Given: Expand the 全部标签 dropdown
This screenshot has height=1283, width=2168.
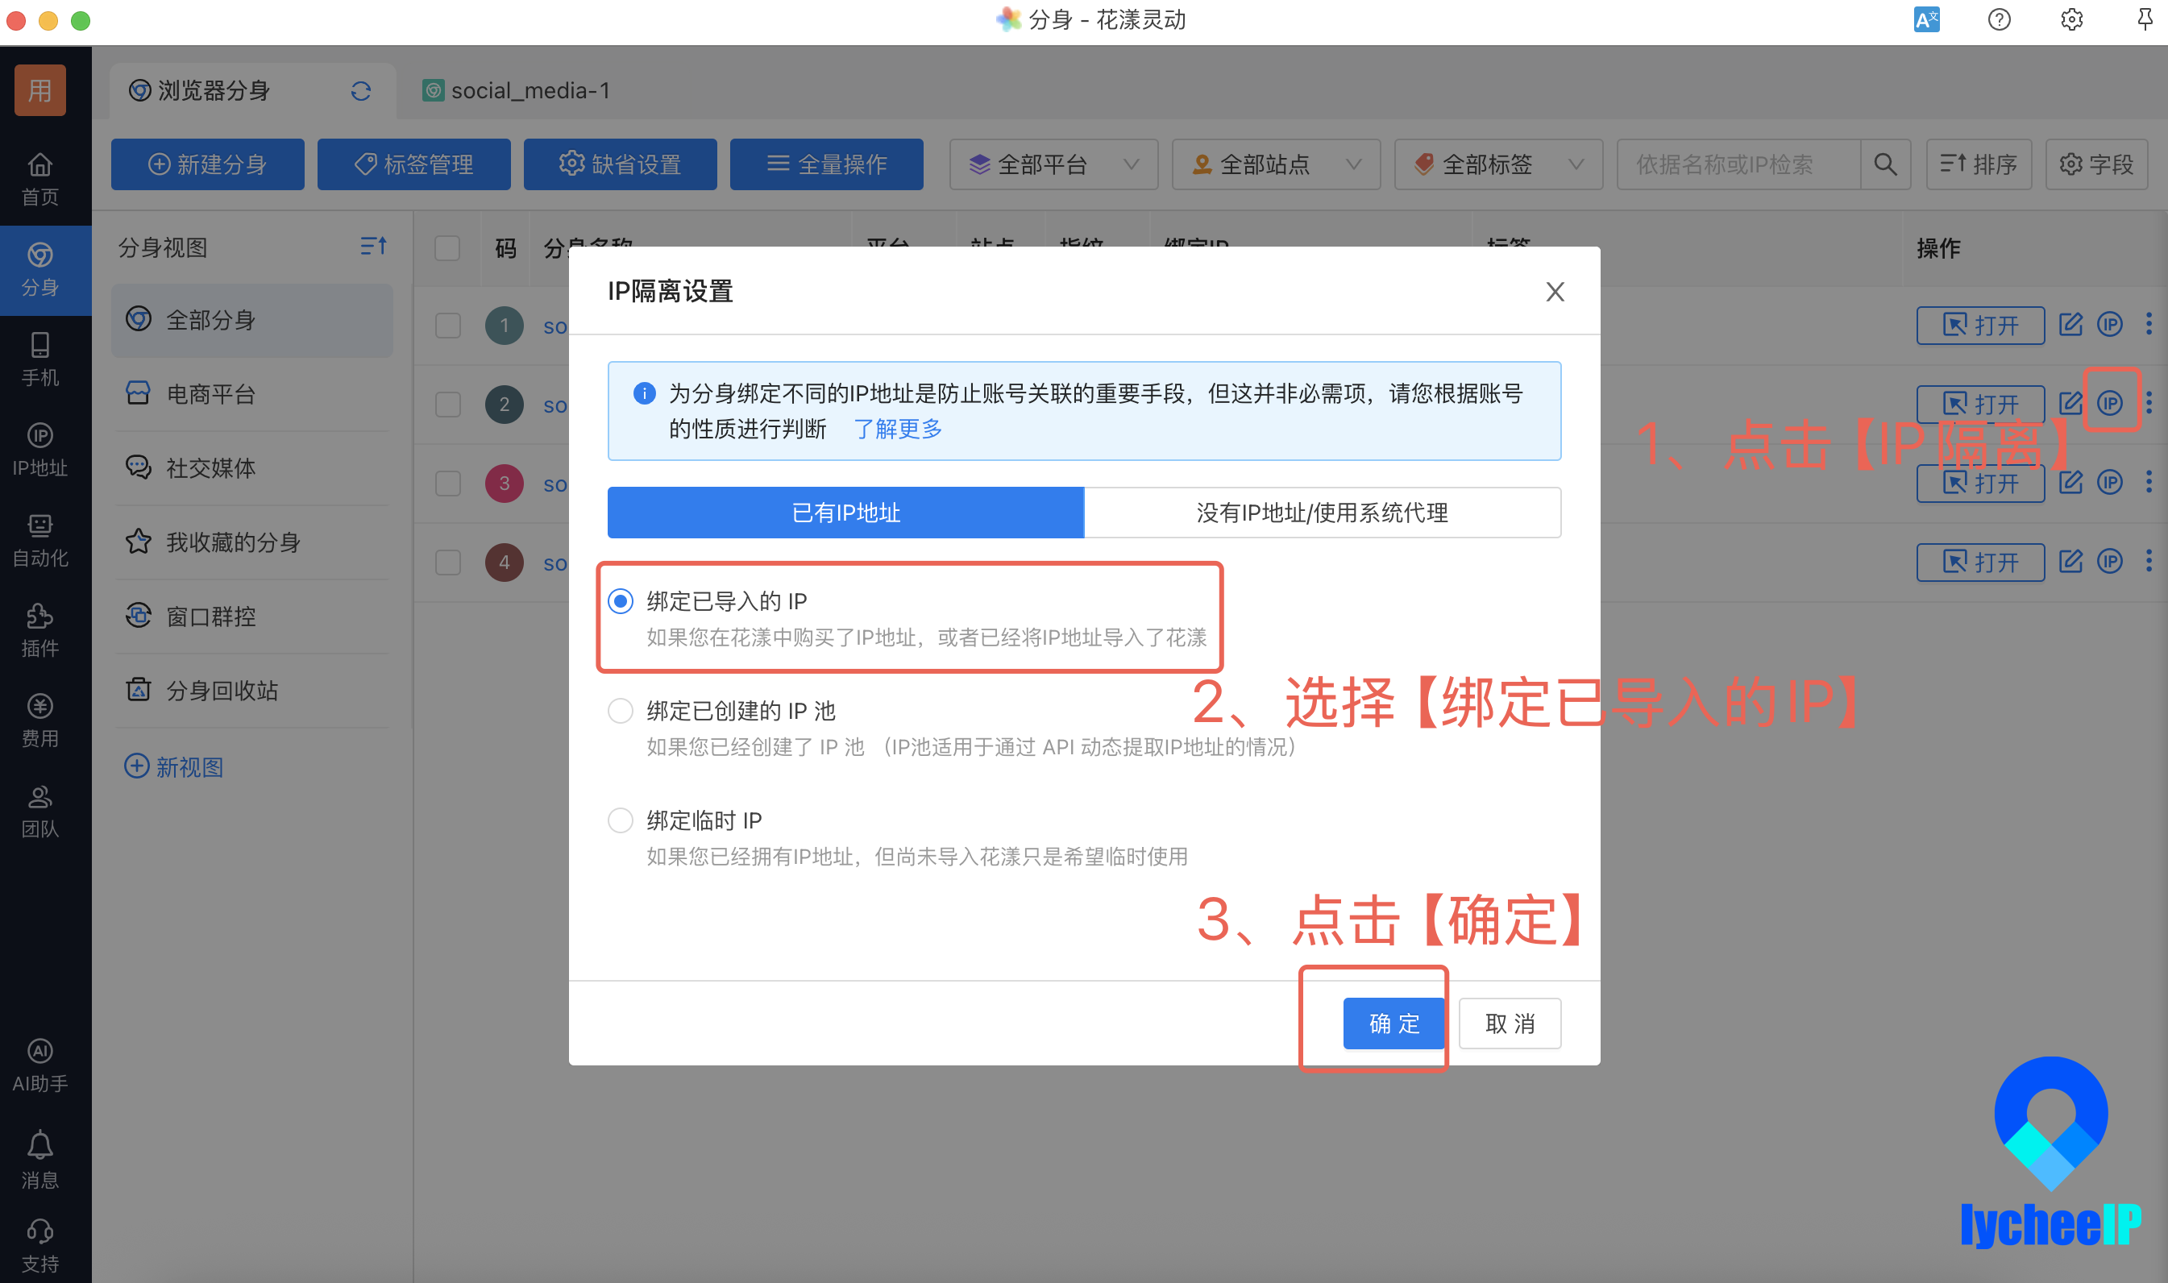Looking at the screenshot, I should 1498,164.
